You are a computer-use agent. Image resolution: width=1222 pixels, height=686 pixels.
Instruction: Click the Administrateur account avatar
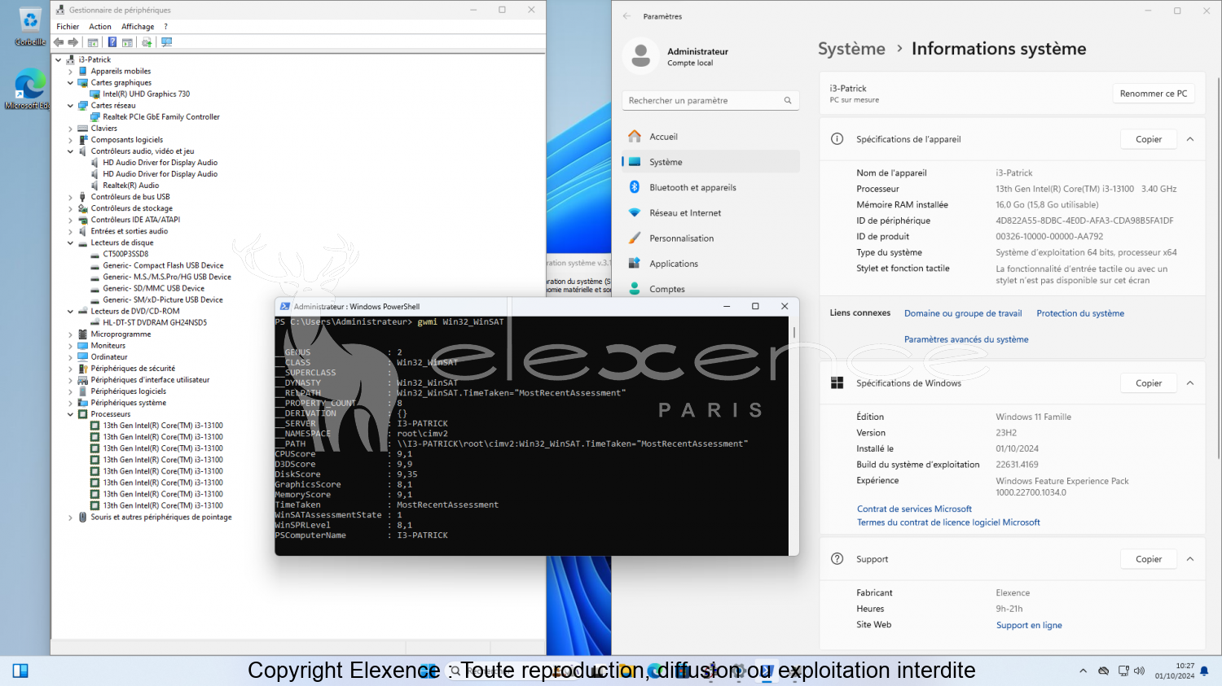click(x=641, y=56)
